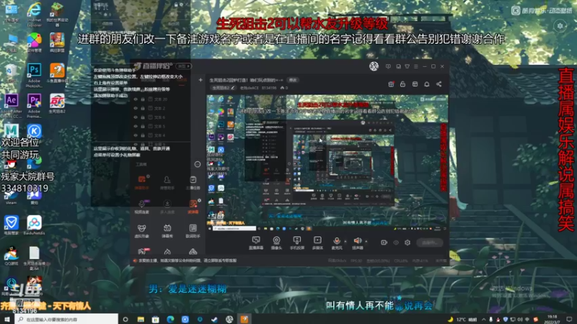
Task: Open the 手机投屏 phone mirroring option
Action: pos(296,243)
